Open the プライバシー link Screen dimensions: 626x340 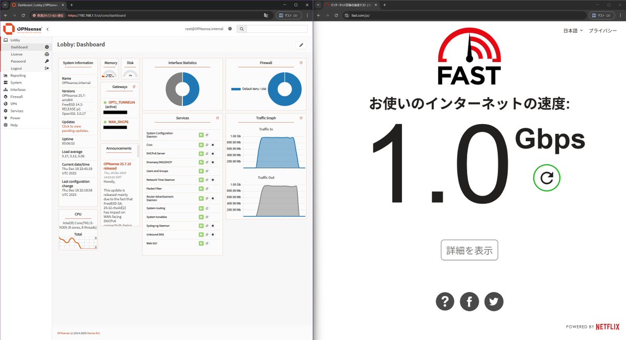click(x=603, y=31)
